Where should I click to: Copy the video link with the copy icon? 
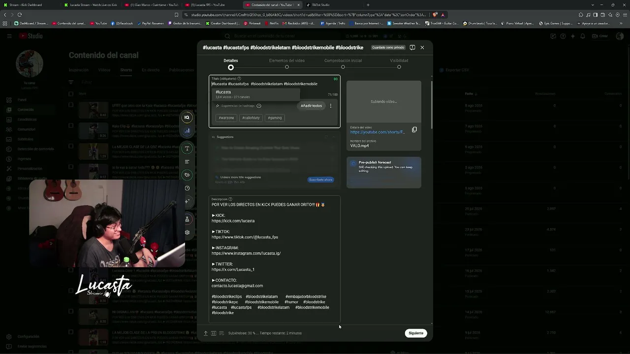[414, 130]
